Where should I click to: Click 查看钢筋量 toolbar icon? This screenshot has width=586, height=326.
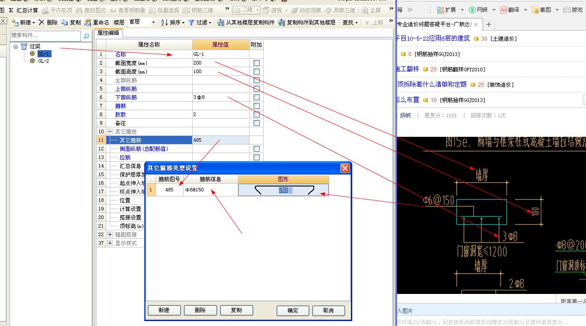[113, 10]
